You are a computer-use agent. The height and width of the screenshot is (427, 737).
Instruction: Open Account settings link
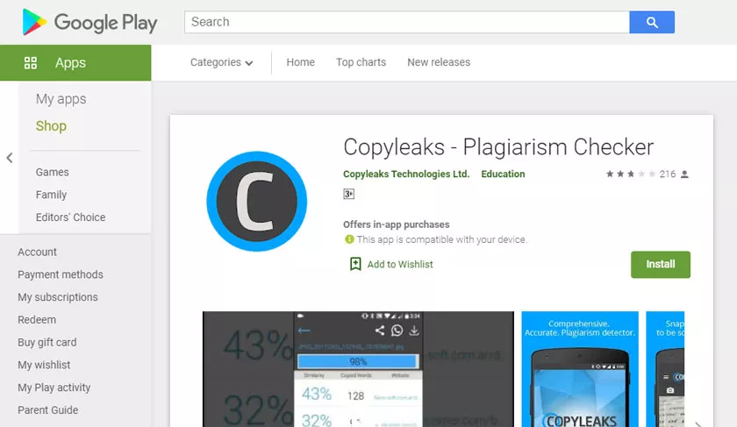(37, 252)
